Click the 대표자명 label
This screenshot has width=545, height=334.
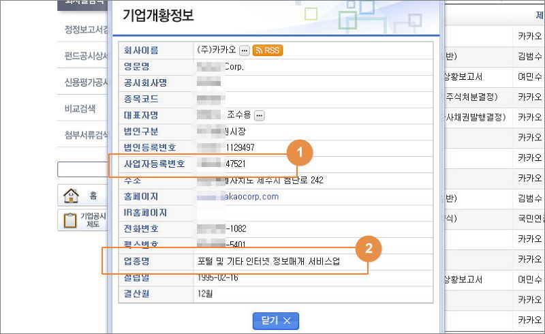pos(141,115)
